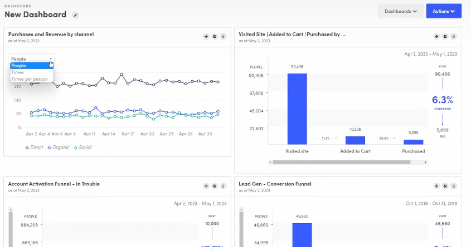
Task: Click move icon on Purchases and Revenue card
Action: pyautogui.click(x=206, y=36)
